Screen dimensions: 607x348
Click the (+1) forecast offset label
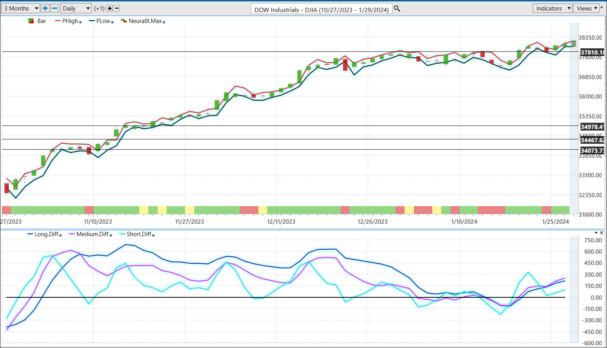[x=99, y=9]
